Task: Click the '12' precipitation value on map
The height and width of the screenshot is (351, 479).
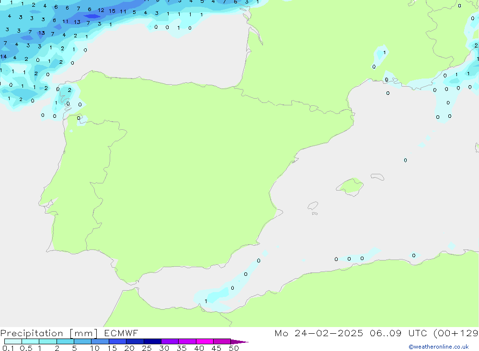Action: pos(101,10)
